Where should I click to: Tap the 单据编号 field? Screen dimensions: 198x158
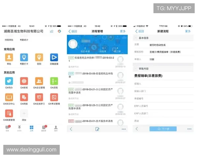point(163,98)
